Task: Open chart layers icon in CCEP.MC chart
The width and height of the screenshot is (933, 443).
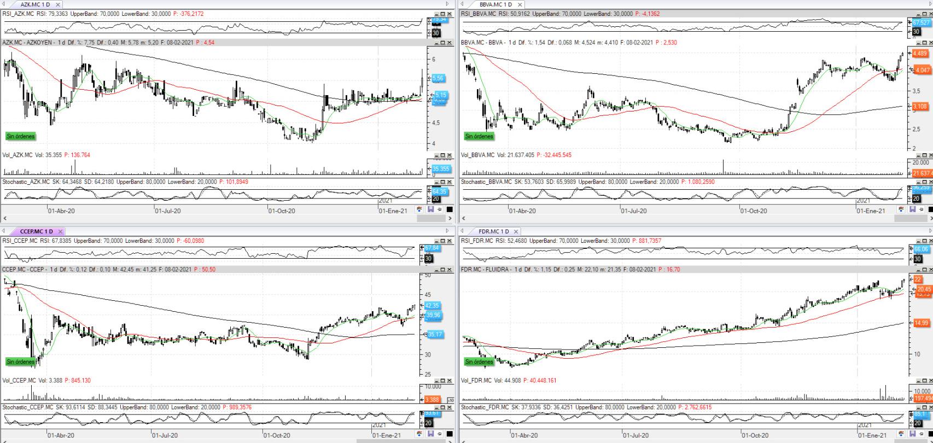Action: pyautogui.click(x=419, y=434)
